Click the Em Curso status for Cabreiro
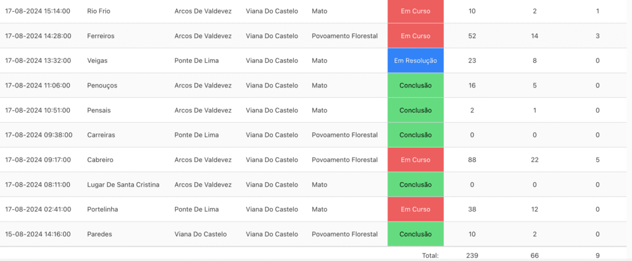This screenshot has width=632, height=261. [415, 159]
